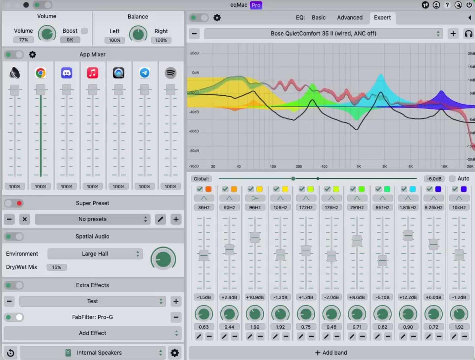Edit the Super Preset with pencil icon

[x=161, y=219]
